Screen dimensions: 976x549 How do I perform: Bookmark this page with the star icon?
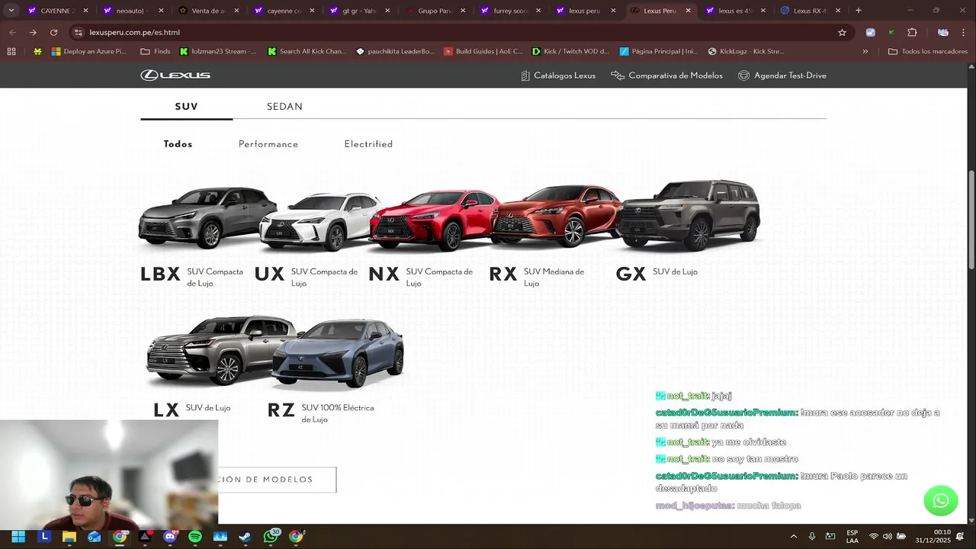point(842,32)
